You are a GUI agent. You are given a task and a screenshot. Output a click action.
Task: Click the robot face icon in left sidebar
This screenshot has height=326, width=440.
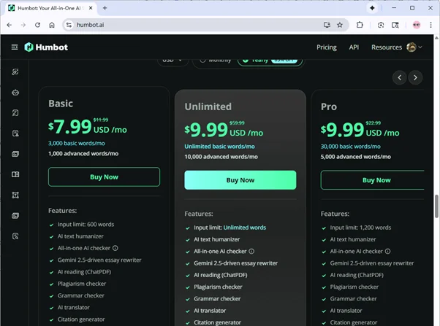(15, 93)
